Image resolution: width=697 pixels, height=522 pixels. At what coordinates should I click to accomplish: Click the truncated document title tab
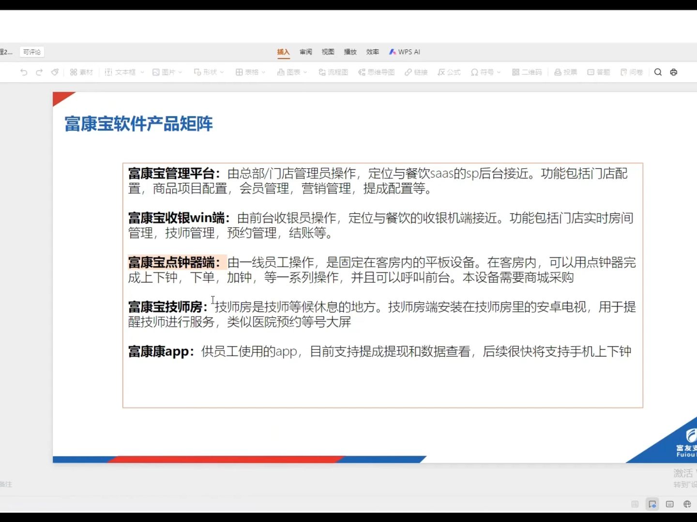click(6, 52)
